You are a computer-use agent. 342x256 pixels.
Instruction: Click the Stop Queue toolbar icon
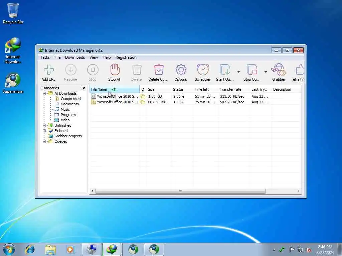[x=252, y=70]
